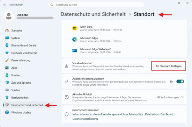This screenshot has width=192, height=127.
Task: Click the Personalisierung brush icon
Action: (x=7, y=60)
